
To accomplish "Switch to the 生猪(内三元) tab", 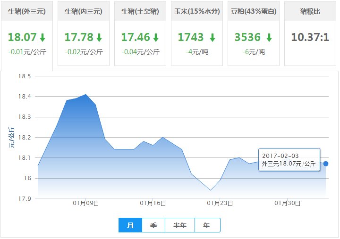I will (84, 11).
